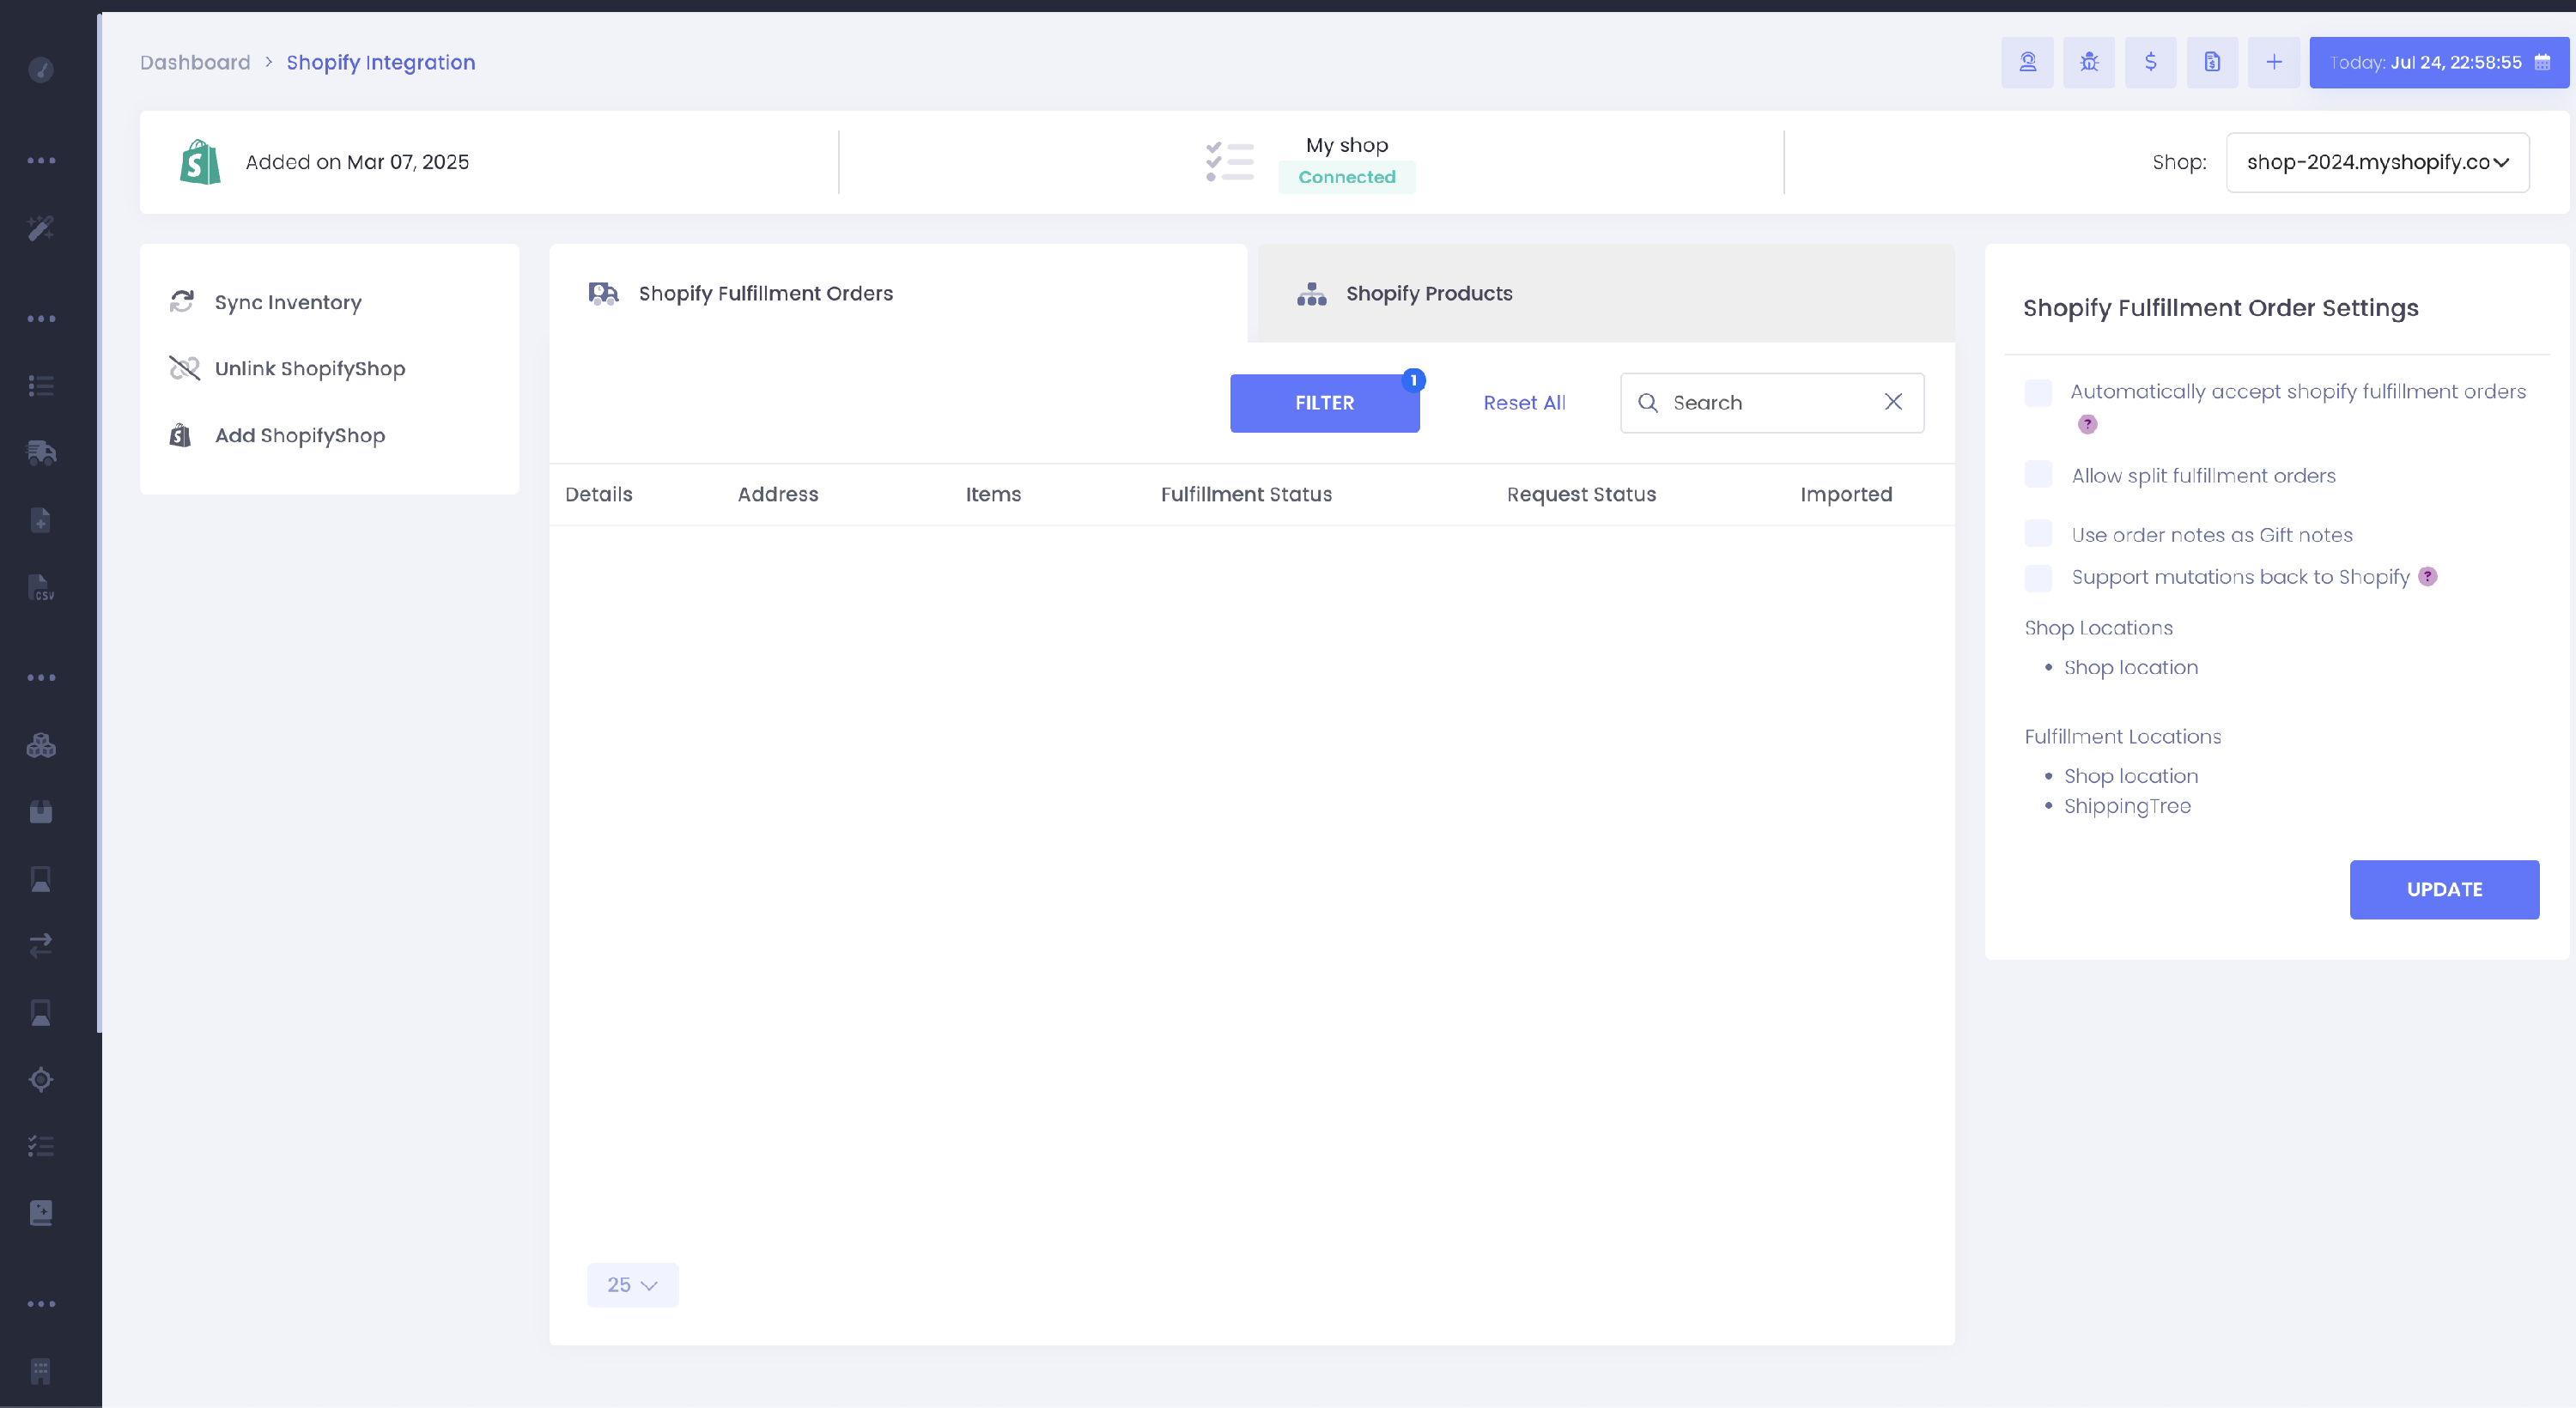Open the Shop selection dropdown
This screenshot has width=2576, height=1408.
coord(2377,162)
